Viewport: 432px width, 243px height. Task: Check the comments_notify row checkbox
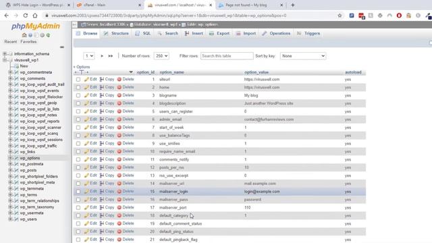pos(78,159)
